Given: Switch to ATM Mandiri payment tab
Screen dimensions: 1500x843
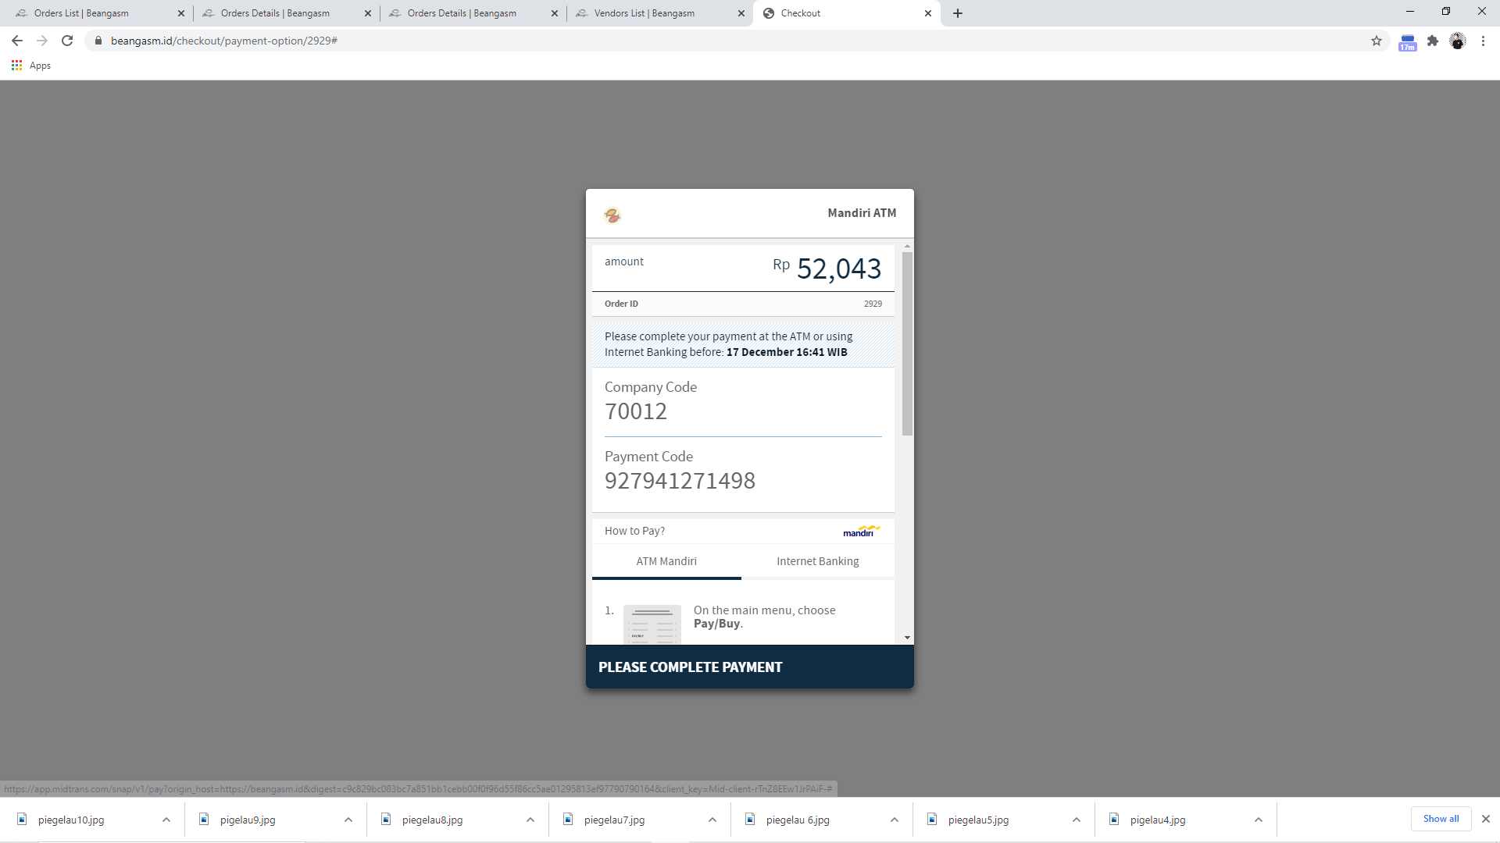Looking at the screenshot, I should [666, 561].
